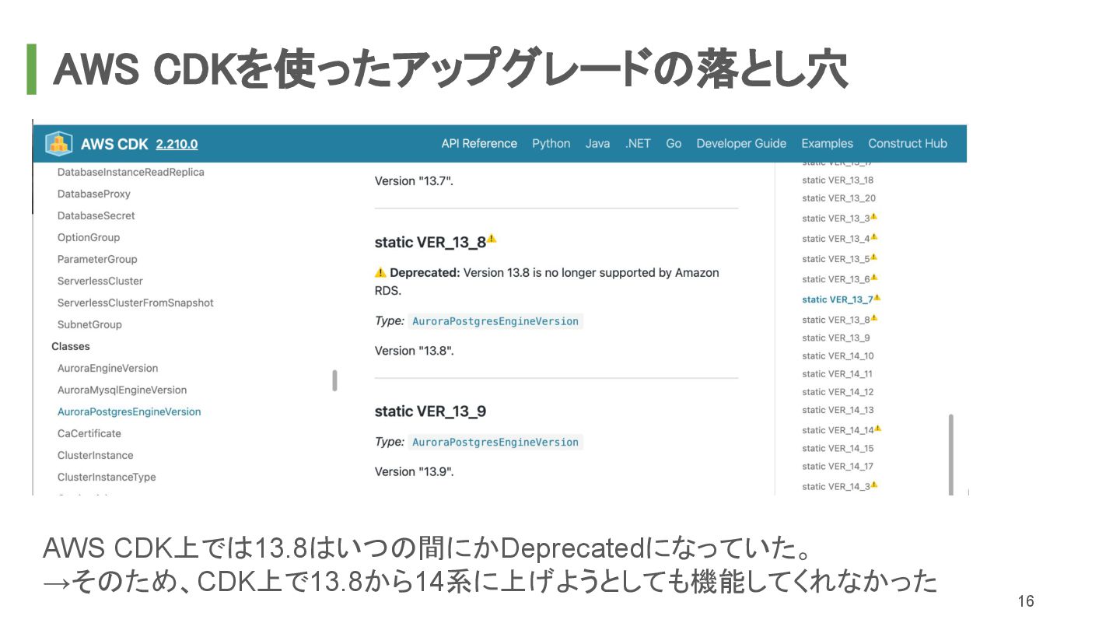Jump to static VER_14_15 in contents list

838,448
